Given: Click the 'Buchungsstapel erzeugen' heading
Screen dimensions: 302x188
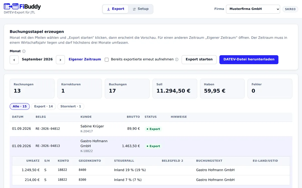Looking at the screenshot, I should [37, 32].
